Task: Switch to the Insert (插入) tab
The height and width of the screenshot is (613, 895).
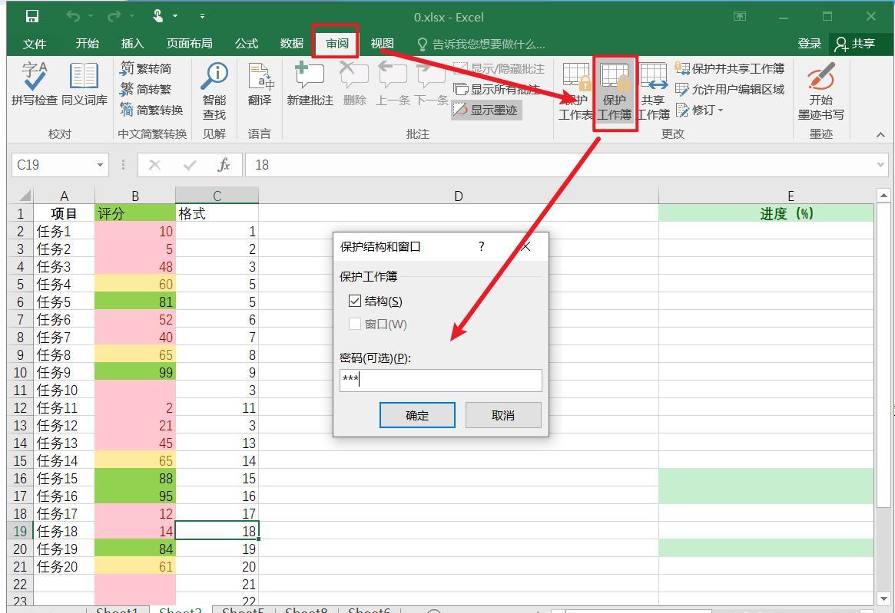Action: click(132, 43)
